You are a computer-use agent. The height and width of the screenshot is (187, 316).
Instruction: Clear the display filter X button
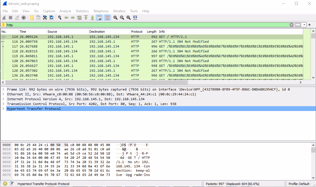click(x=292, y=25)
